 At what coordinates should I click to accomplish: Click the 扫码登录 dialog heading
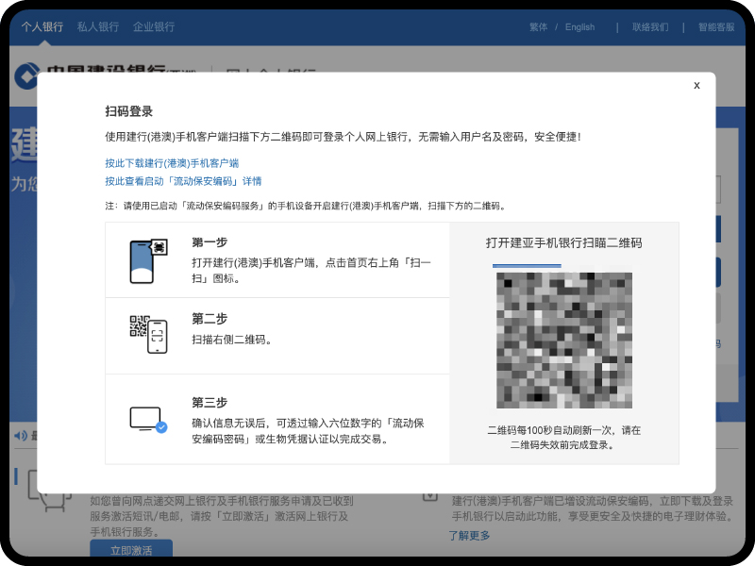(x=129, y=111)
